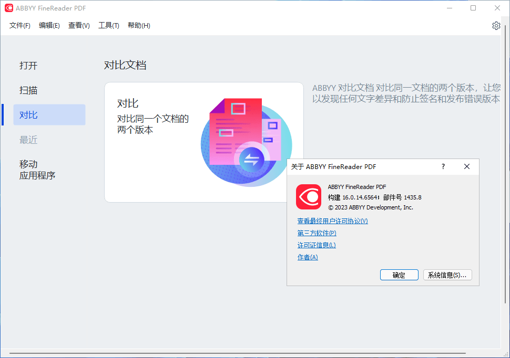Open the settings gear icon
This screenshot has height=358, width=510.
496,26
